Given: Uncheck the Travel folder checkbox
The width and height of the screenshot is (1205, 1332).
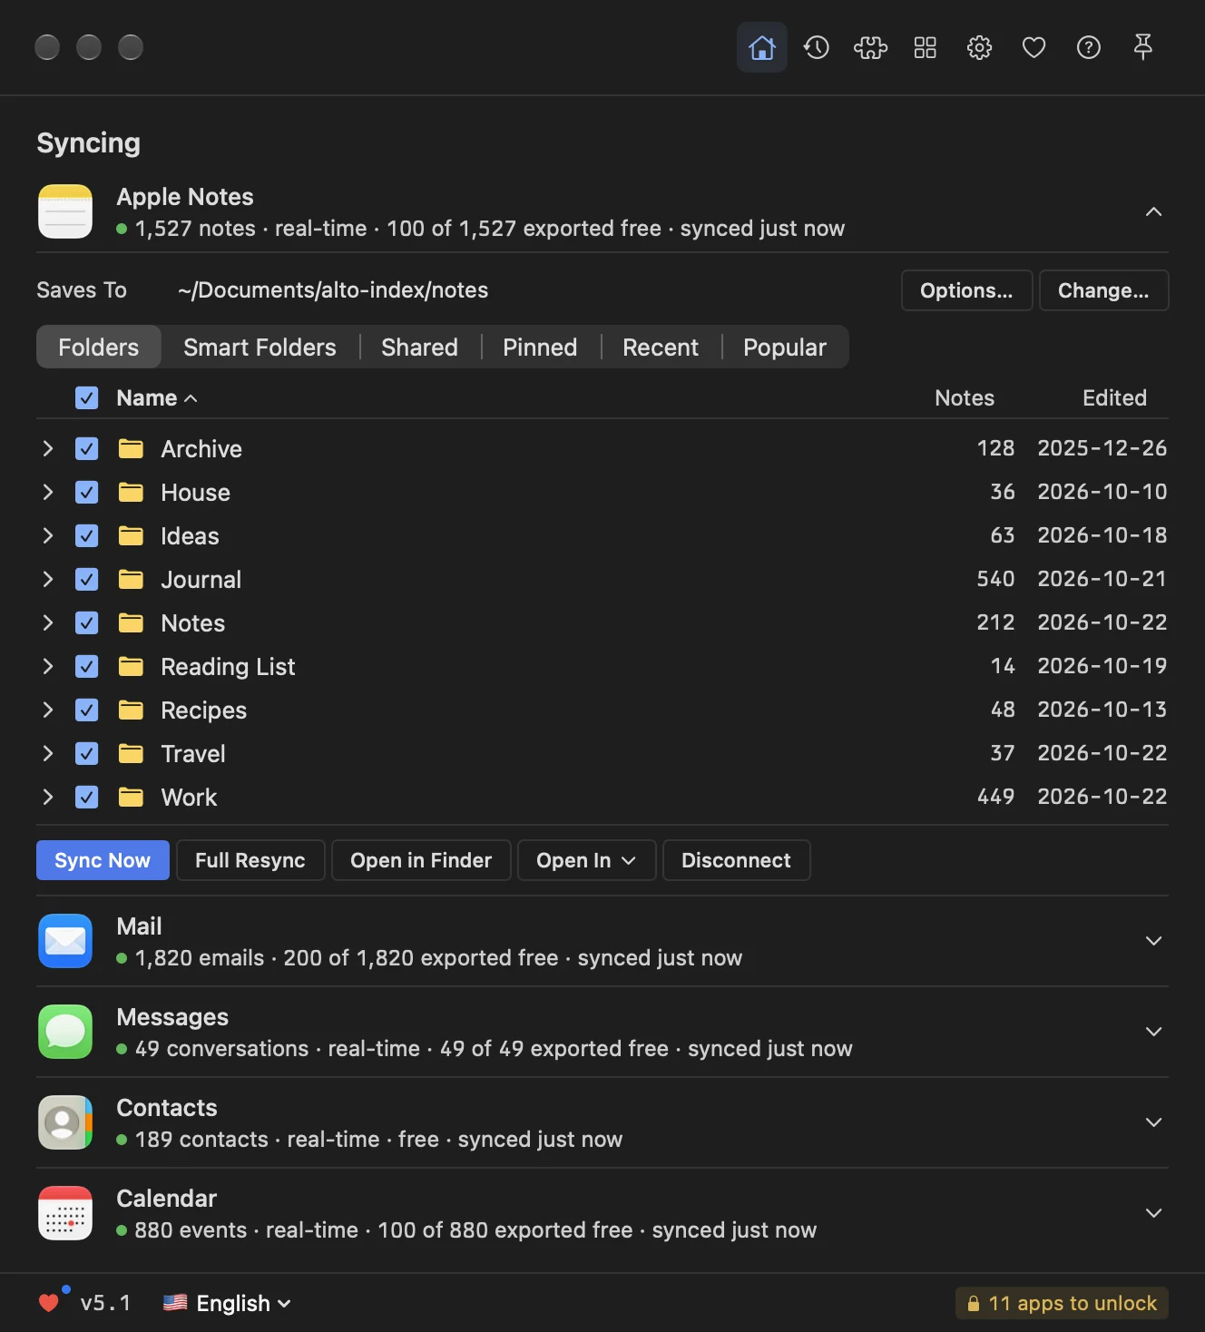Looking at the screenshot, I should 86,753.
